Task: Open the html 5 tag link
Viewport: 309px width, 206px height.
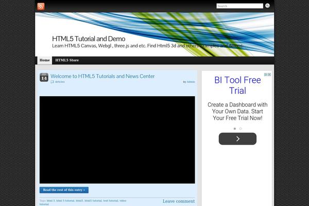Action: 50,201
